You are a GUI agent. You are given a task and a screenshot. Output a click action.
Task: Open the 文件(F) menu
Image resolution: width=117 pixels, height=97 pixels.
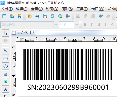(7, 9)
